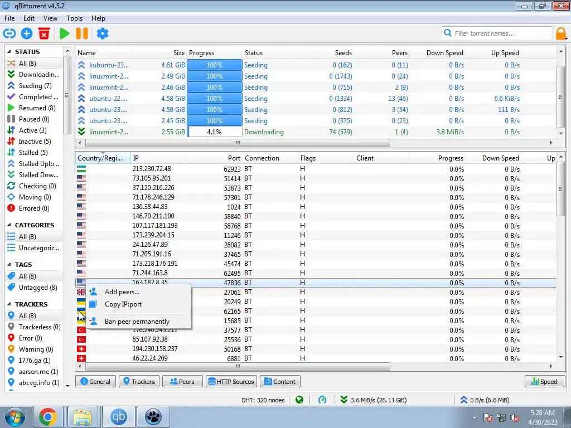Image resolution: width=571 pixels, height=428 pixels.
Task: Click the muted volume tray icon
Action: pyautogui.click(x=515, y=418)
